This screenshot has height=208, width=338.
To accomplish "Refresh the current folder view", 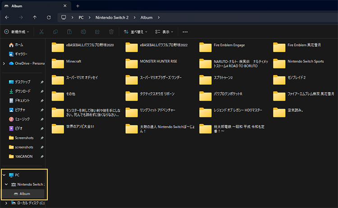I will click(49, 18).
